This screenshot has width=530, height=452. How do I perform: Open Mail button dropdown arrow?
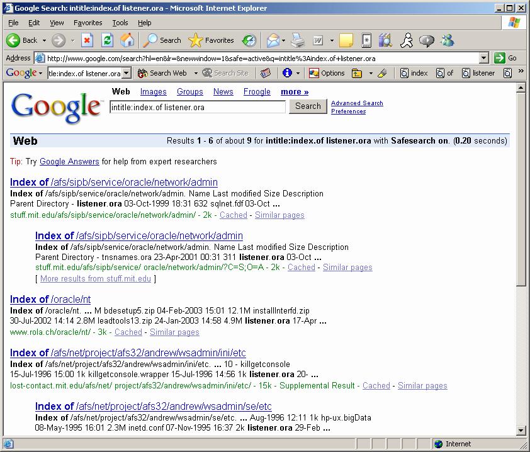coord(283,40)
